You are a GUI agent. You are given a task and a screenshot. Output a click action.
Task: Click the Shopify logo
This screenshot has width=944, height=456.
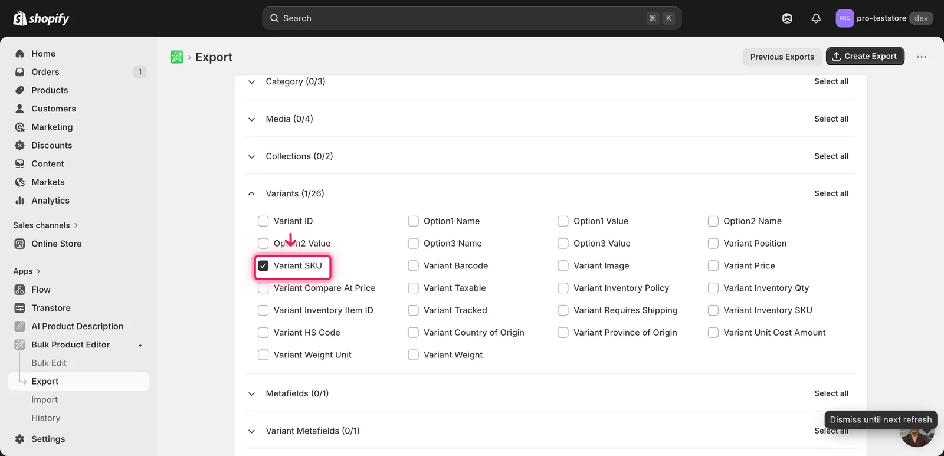[x=41, y=18]
